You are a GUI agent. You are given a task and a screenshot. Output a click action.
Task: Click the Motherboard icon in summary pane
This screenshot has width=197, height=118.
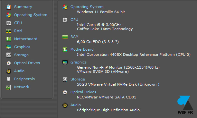click(65, 50)
